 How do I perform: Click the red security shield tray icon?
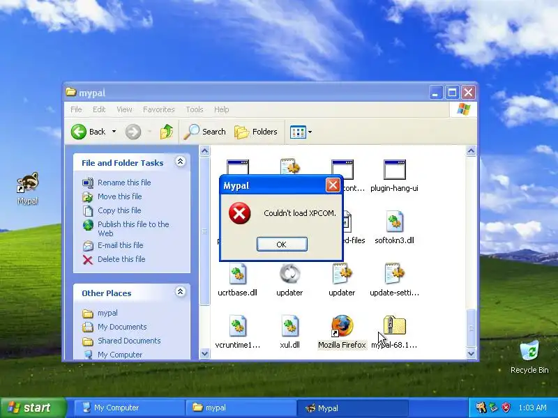click(506, 408)
